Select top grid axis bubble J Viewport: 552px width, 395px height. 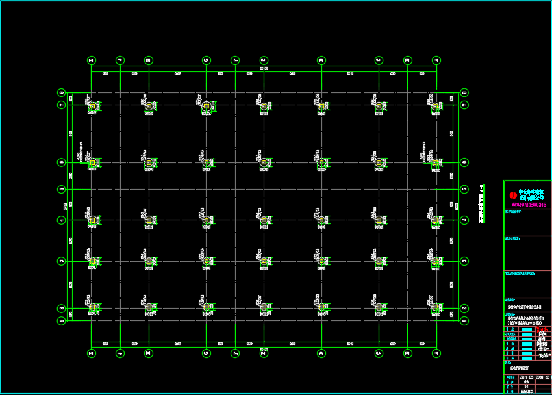(120, 60)
